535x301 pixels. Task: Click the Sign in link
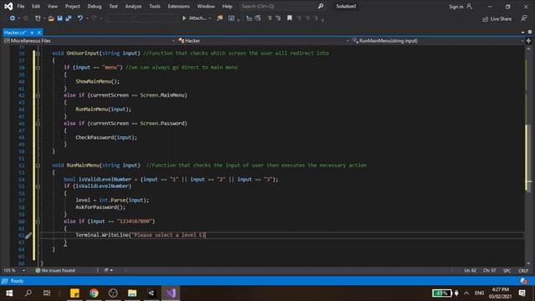coord(456,7)
